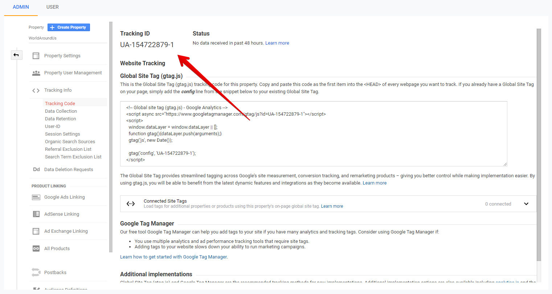552x294 pixels.
Task: Click the Create Property button
Action: (x=69, y=28)
